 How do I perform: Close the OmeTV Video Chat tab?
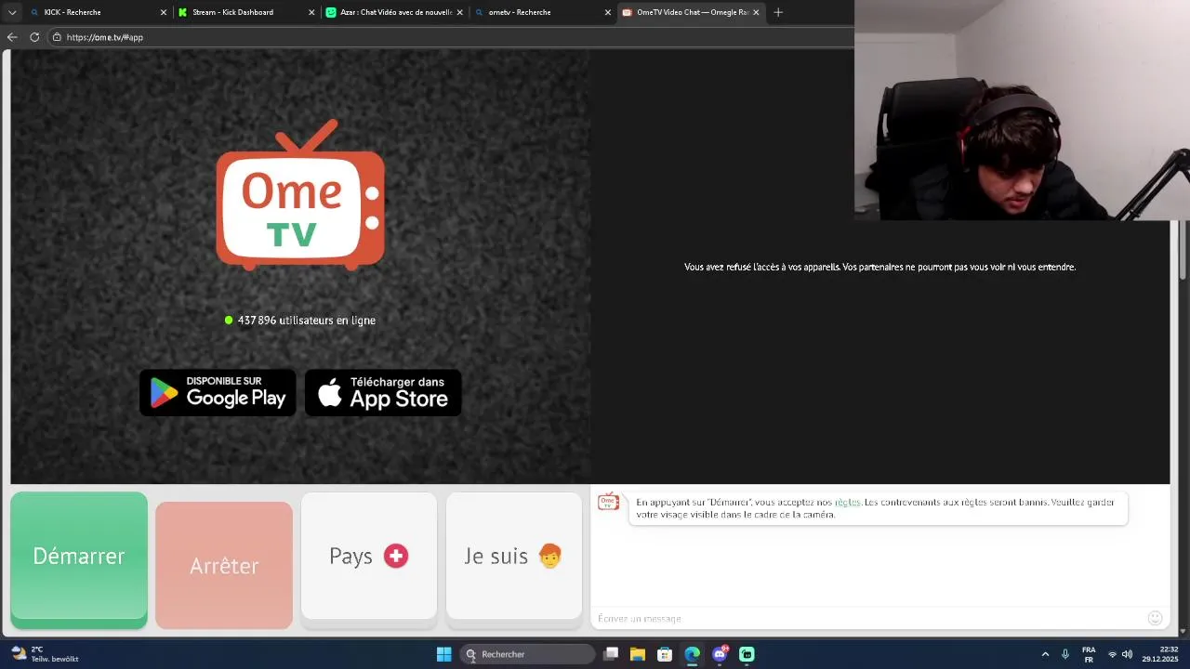tap(756, 12)
